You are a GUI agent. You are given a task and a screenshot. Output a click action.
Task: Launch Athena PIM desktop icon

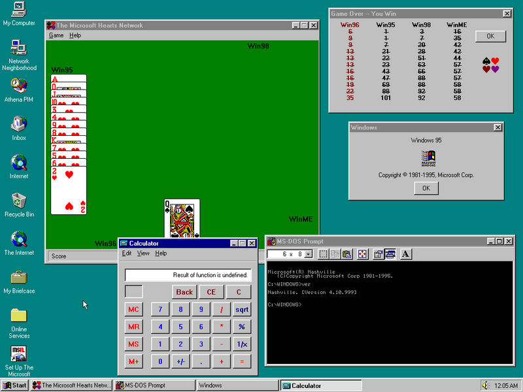19,91
